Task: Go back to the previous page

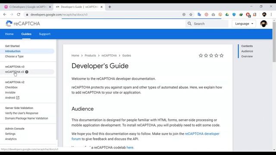Action: pyautogui.click(x=5, y=15)
